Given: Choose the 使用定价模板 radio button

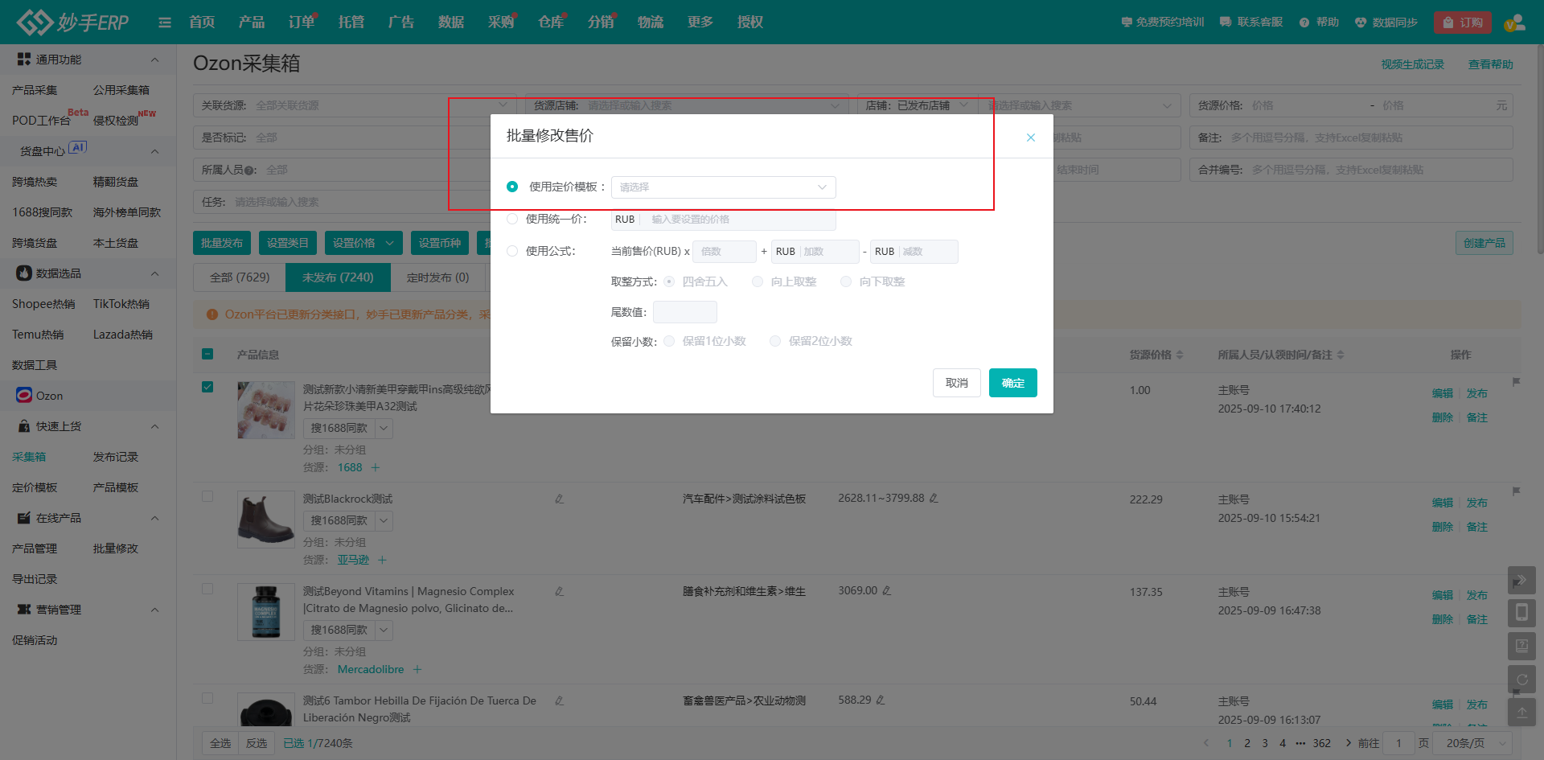Looking at the screenshot, I should click(x=512, y=187).
